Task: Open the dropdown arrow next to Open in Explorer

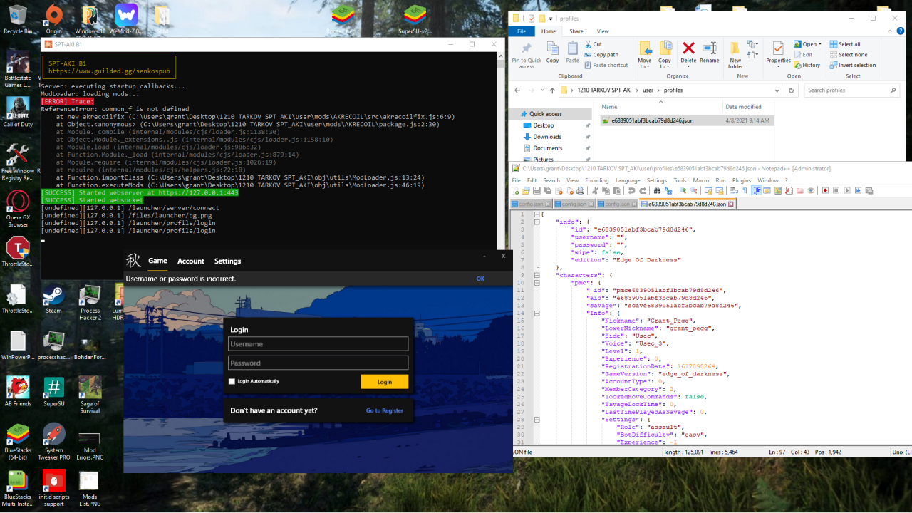Action: pos(819,44)
